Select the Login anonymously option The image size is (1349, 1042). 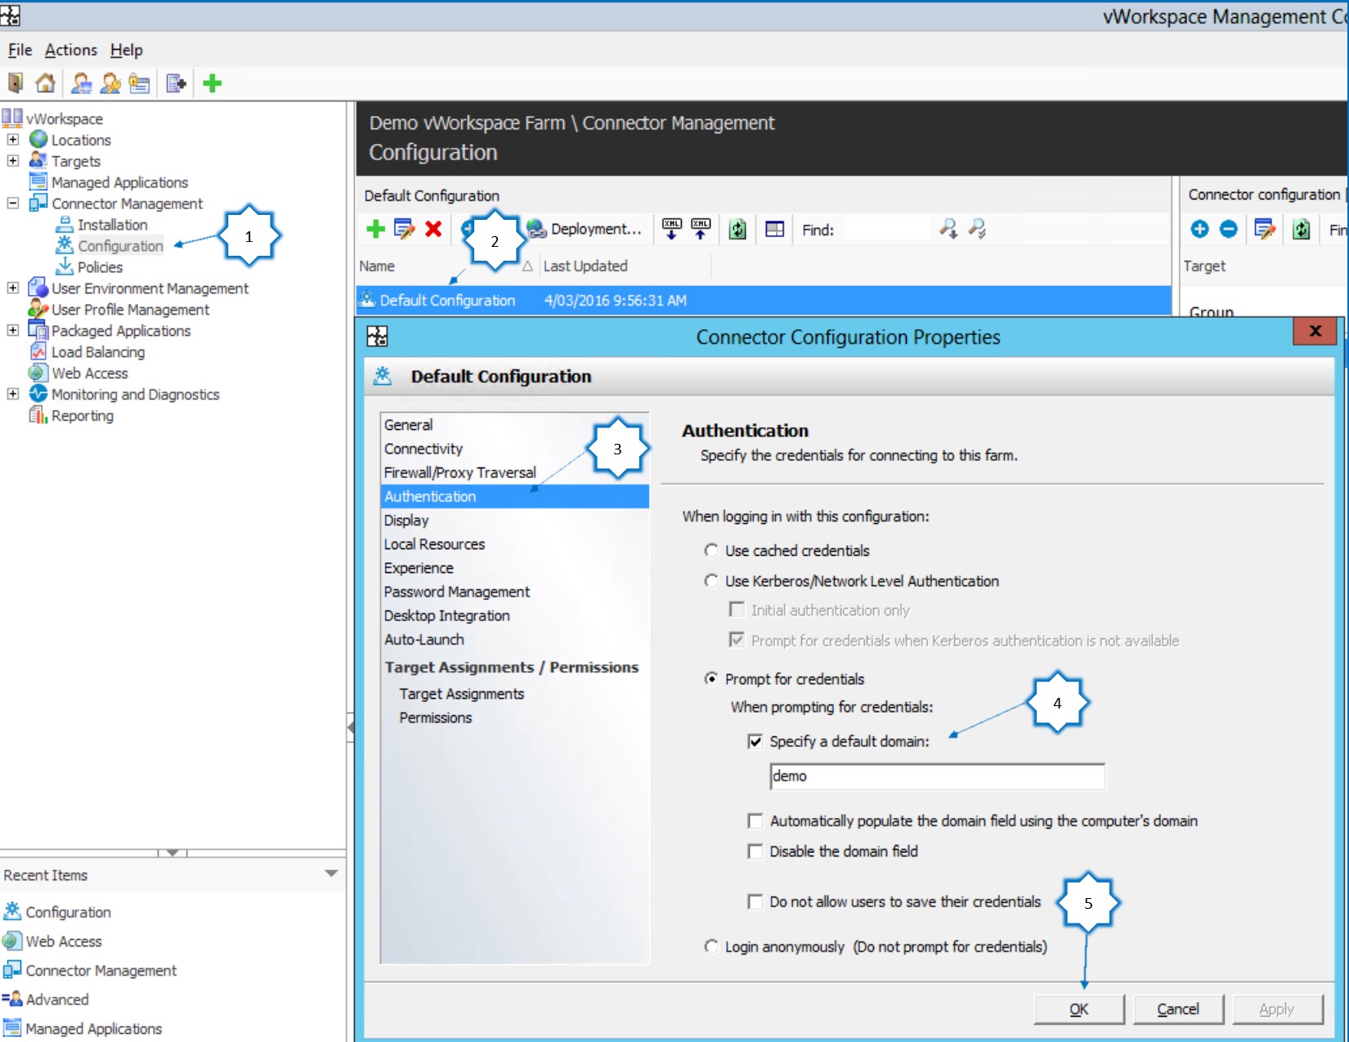(711, 946)
